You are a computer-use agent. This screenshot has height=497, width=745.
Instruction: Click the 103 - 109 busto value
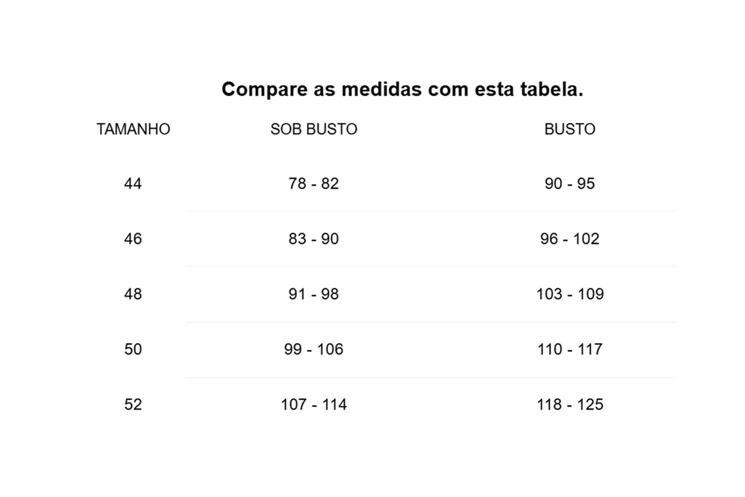coord(569,294)
